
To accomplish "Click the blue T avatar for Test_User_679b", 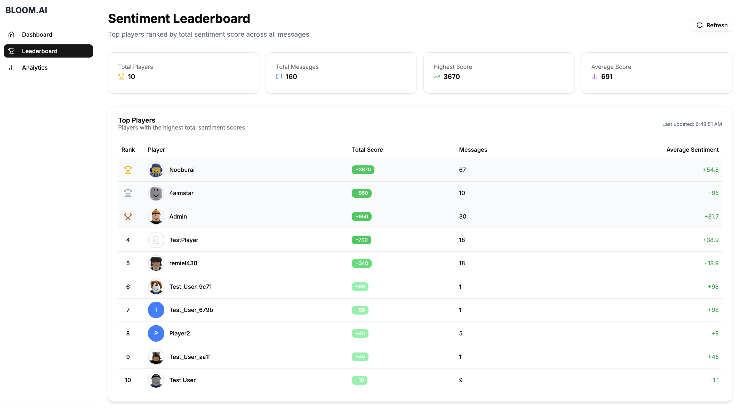I will (156, 310).
